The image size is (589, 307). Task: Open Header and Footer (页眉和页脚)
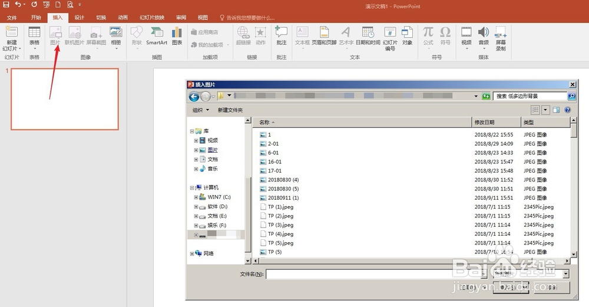[x=324, y=36]
